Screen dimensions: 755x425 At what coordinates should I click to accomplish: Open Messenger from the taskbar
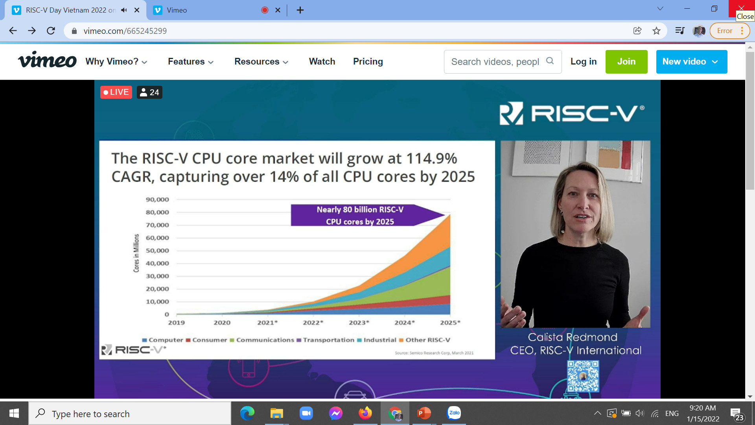click(336, 413)
